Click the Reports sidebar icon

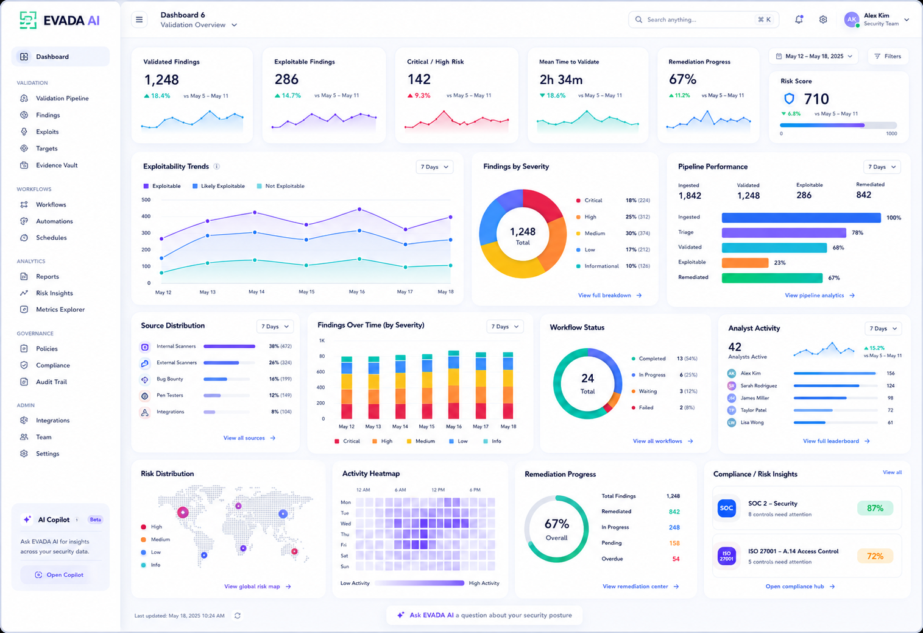pyautogui.click(x=24, y=277)
